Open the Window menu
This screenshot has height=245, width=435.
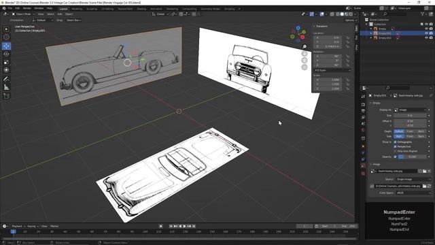pyautogui.click(x=39, y=8)
